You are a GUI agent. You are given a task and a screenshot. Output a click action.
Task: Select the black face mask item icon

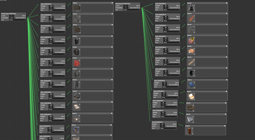[x=77, y=41]
